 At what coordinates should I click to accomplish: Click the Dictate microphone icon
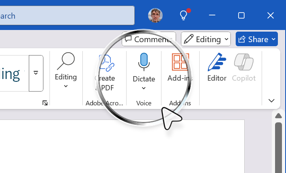point(144,61)
